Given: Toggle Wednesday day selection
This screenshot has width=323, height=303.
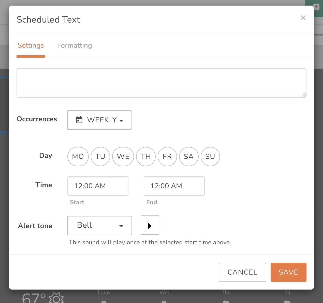Looking at the screenshot, I should (x=123, y=157).
